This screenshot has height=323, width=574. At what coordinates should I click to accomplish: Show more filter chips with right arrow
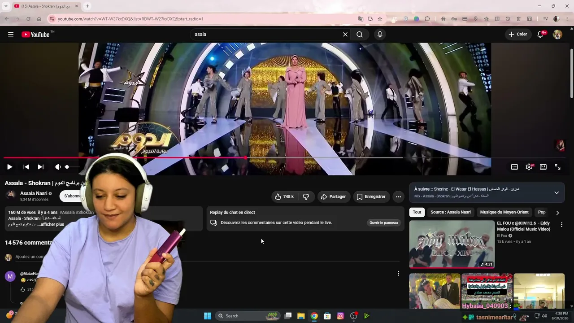(557, 213)
